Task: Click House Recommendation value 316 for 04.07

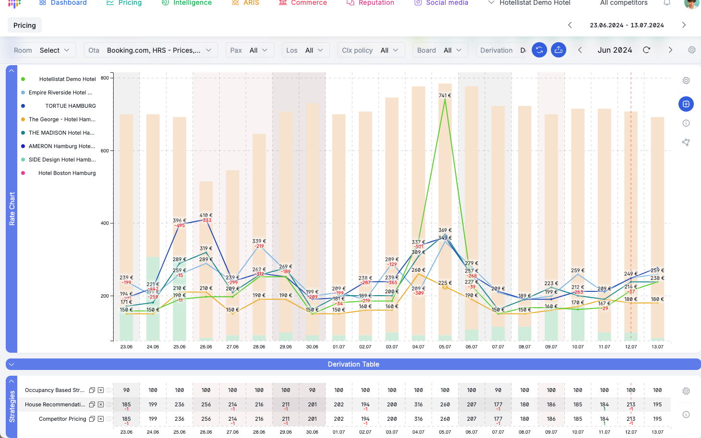Action: click(x=419, y=404)
